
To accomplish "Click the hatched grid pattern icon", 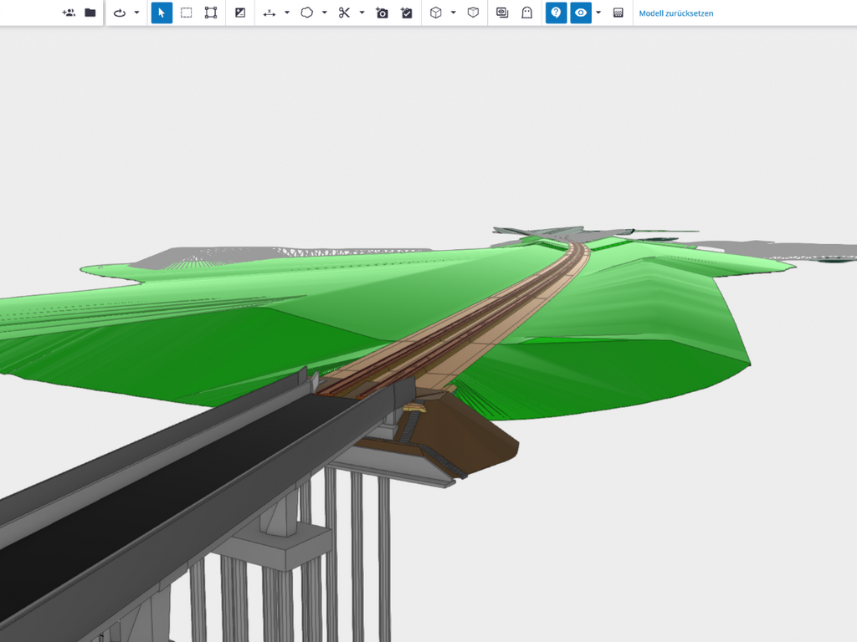I will point(618,13).
